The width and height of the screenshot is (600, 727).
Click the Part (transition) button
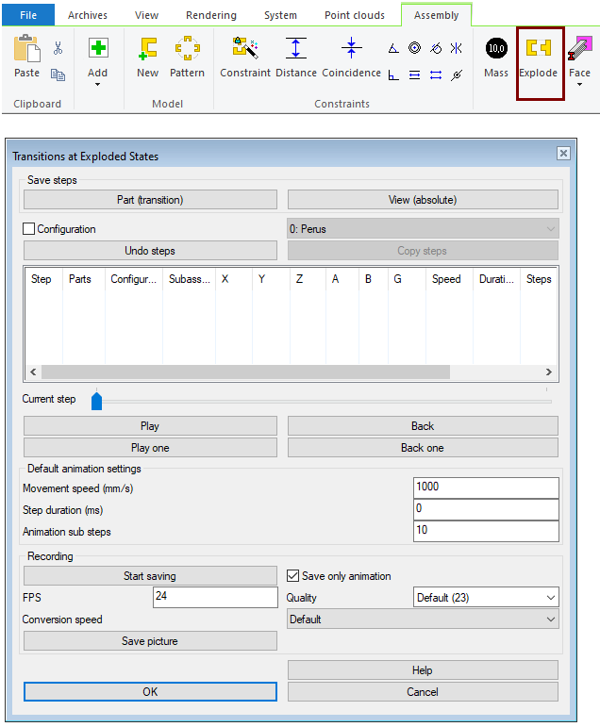point(150,200)
